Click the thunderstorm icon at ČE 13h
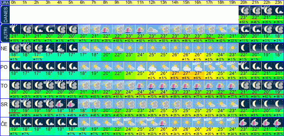This screenshot has height=136, width=284. click(164, 122)
